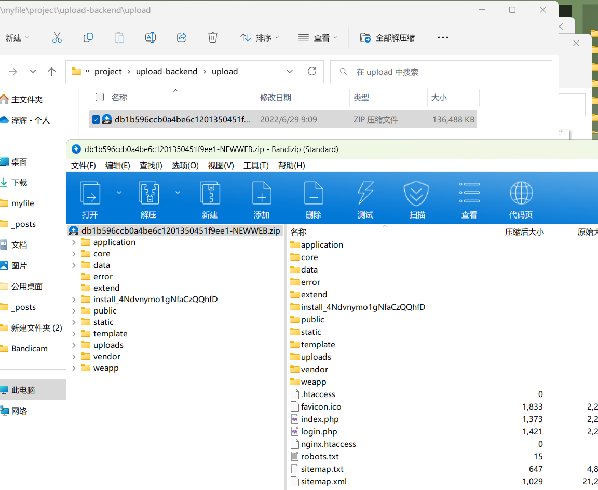Viewport: 598px width, 490px height.
Task: Open the dropdown arrow next to 解压
Action: click(x=178, y=193)
